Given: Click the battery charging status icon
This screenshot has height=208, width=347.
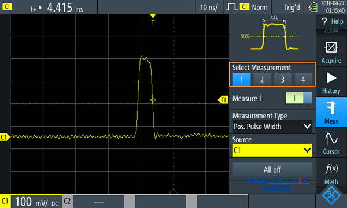Looking at the screenshot, I should [x=312, y=8].
